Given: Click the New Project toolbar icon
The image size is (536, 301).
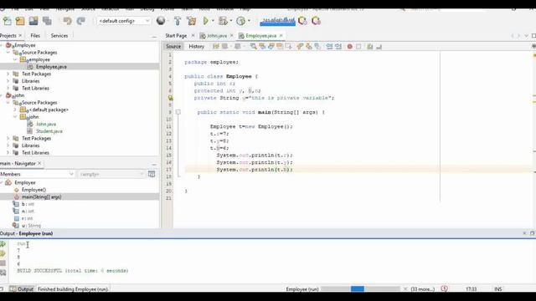Looking at the screenshot, I should (20, 21).
